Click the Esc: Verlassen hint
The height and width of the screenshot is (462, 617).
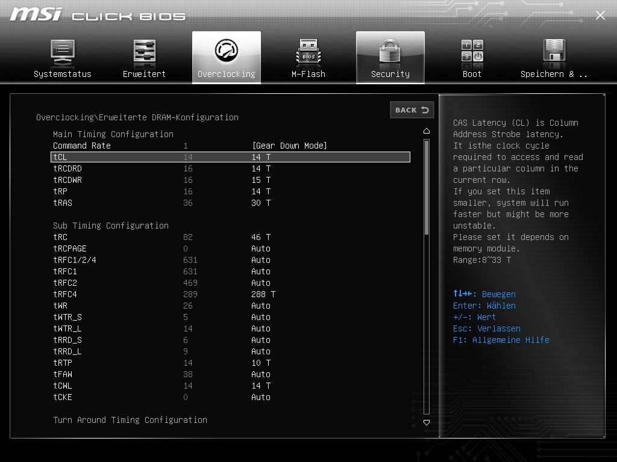click(487, 328)
